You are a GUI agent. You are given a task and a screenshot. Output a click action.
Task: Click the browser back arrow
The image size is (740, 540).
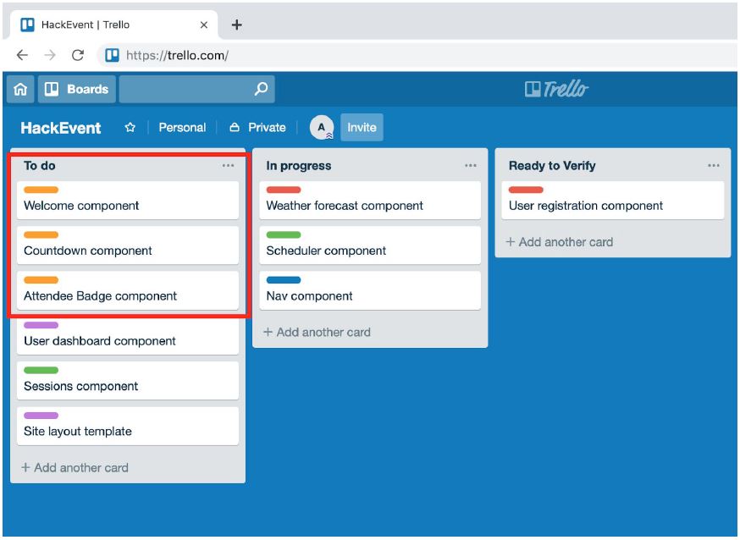click(22, 56)
